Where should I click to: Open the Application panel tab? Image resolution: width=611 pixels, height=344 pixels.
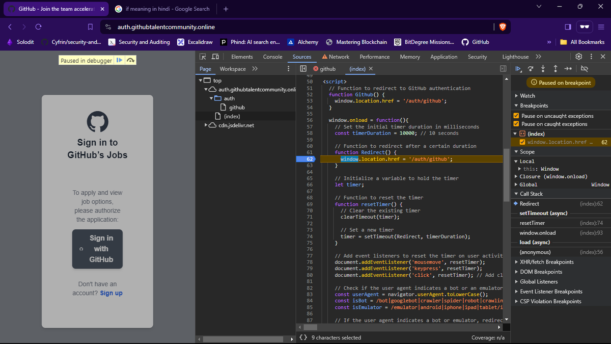445,57
